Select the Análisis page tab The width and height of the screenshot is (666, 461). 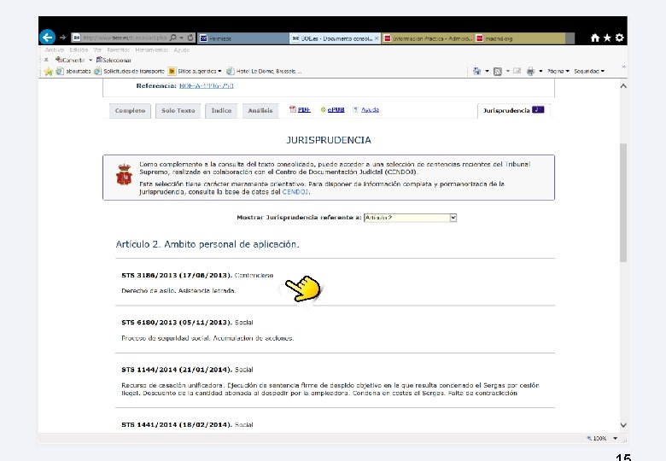[260, 110]
